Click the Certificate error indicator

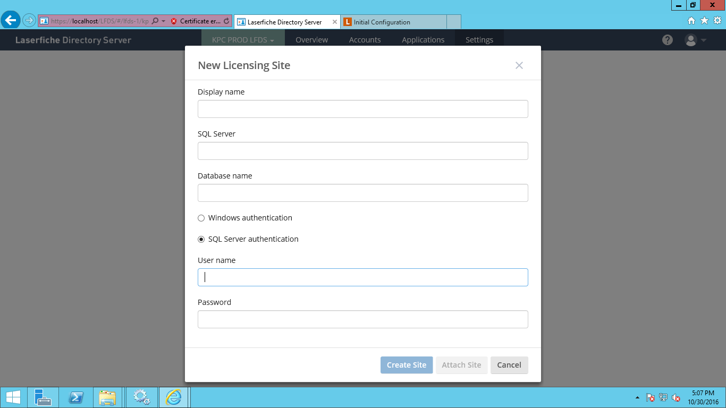[x=195, y=21]
